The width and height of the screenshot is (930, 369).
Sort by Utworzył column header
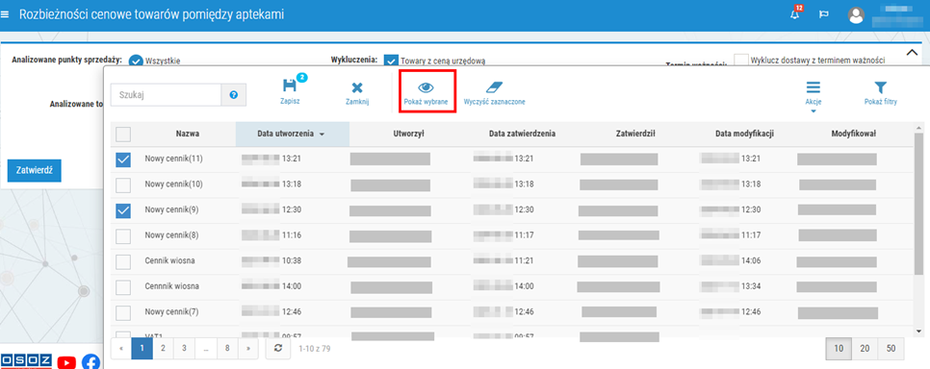click(x=408, y=134)
